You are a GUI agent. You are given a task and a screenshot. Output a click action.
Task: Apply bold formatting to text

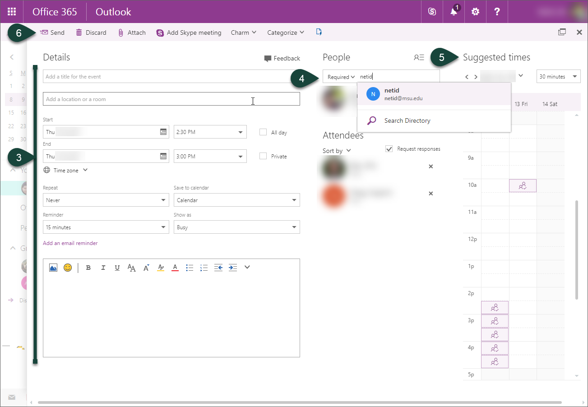[x=88, y=268]
